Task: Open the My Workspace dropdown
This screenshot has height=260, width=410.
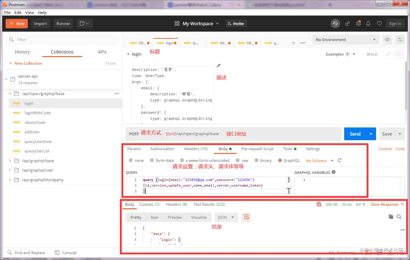Action: click(201, 24)
